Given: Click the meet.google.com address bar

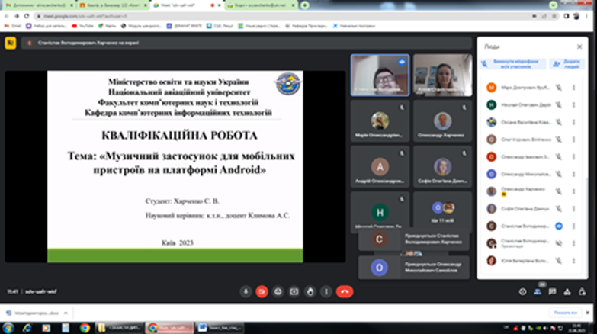Looking at the screenshot, I should (x=282, y=16).
